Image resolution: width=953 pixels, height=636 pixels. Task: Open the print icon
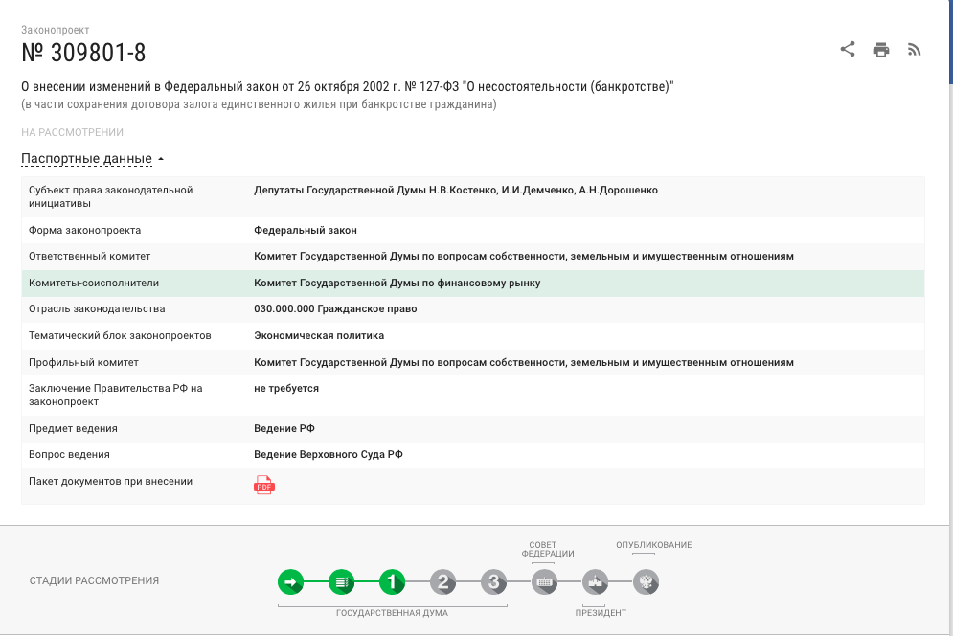pos(880,49)
